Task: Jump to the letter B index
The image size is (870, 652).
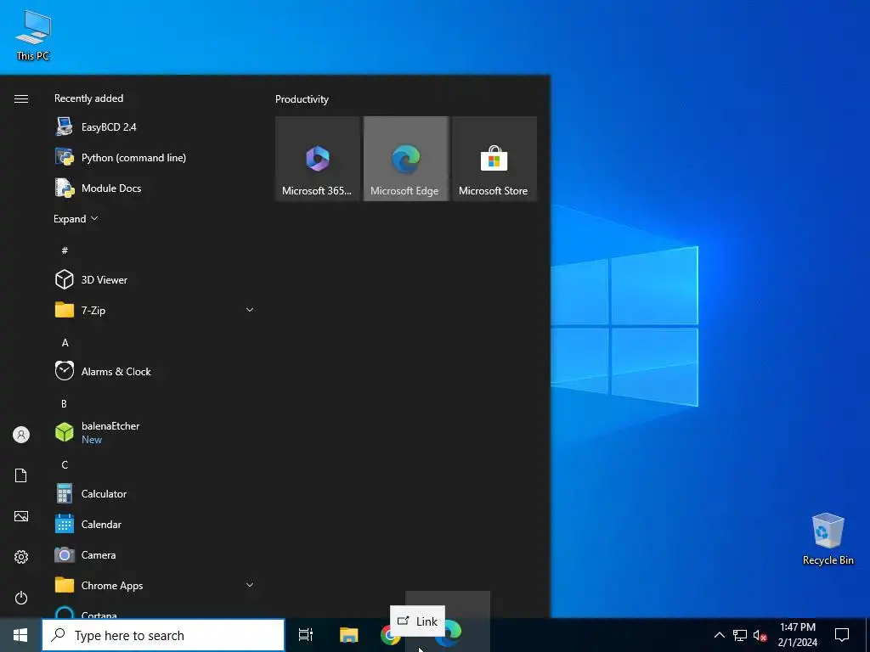Action: pyautogui.click(x=64, y=403)
